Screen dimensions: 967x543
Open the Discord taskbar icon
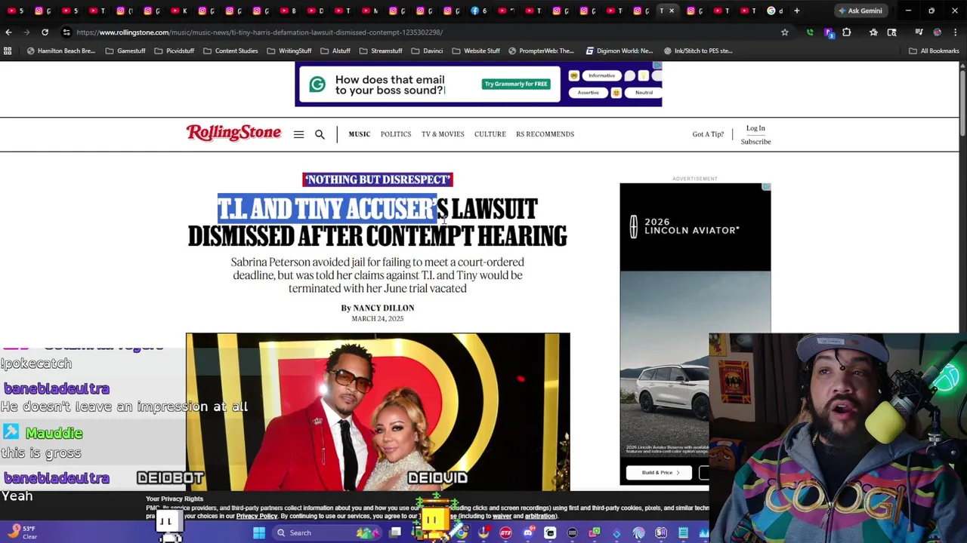pyautogui.click(x=528, y=532)
